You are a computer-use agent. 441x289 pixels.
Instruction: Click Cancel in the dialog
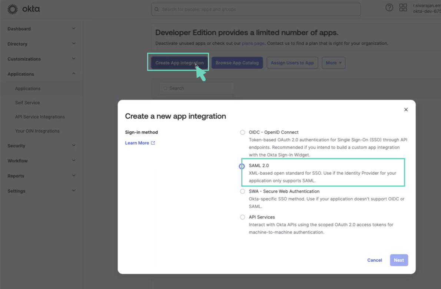(374, 260)
